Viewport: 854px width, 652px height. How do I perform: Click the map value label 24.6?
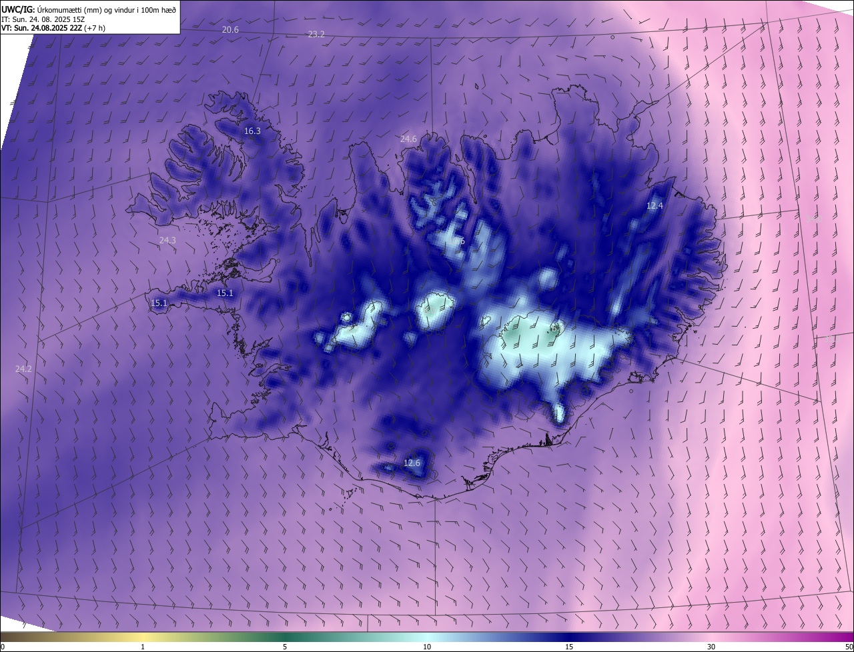[x=408, y=139]
